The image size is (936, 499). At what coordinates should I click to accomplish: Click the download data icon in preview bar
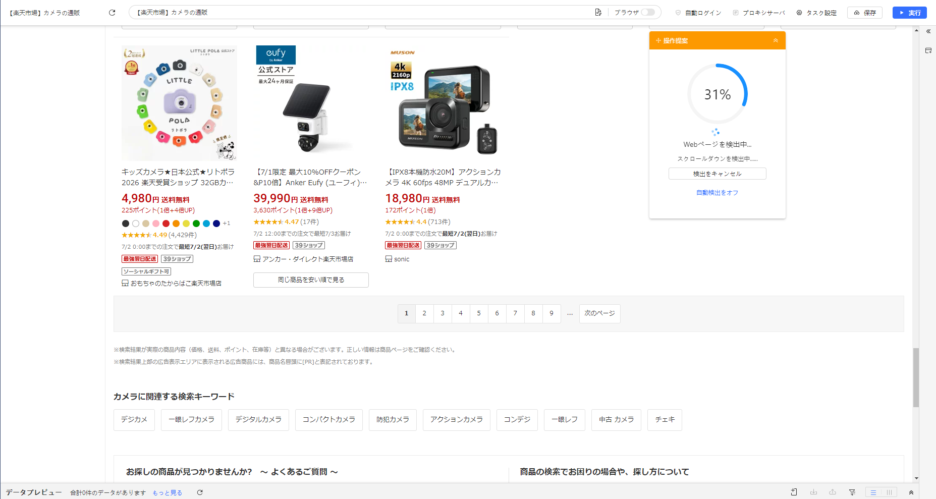click(x=813, y=492)
